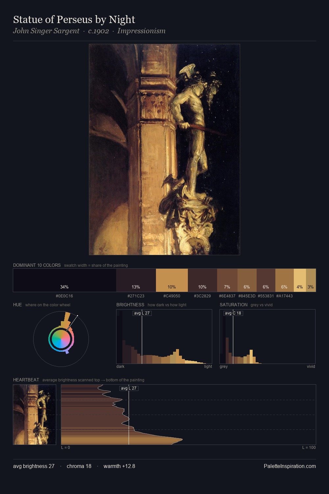
Task: Click the hex code #A17443
Action: point(285,296)
